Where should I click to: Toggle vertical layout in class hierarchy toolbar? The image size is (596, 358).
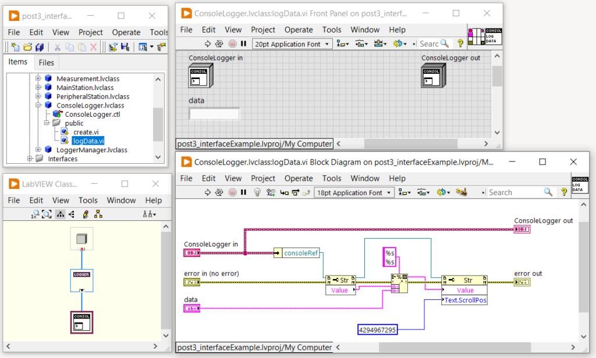click(61, 214)
